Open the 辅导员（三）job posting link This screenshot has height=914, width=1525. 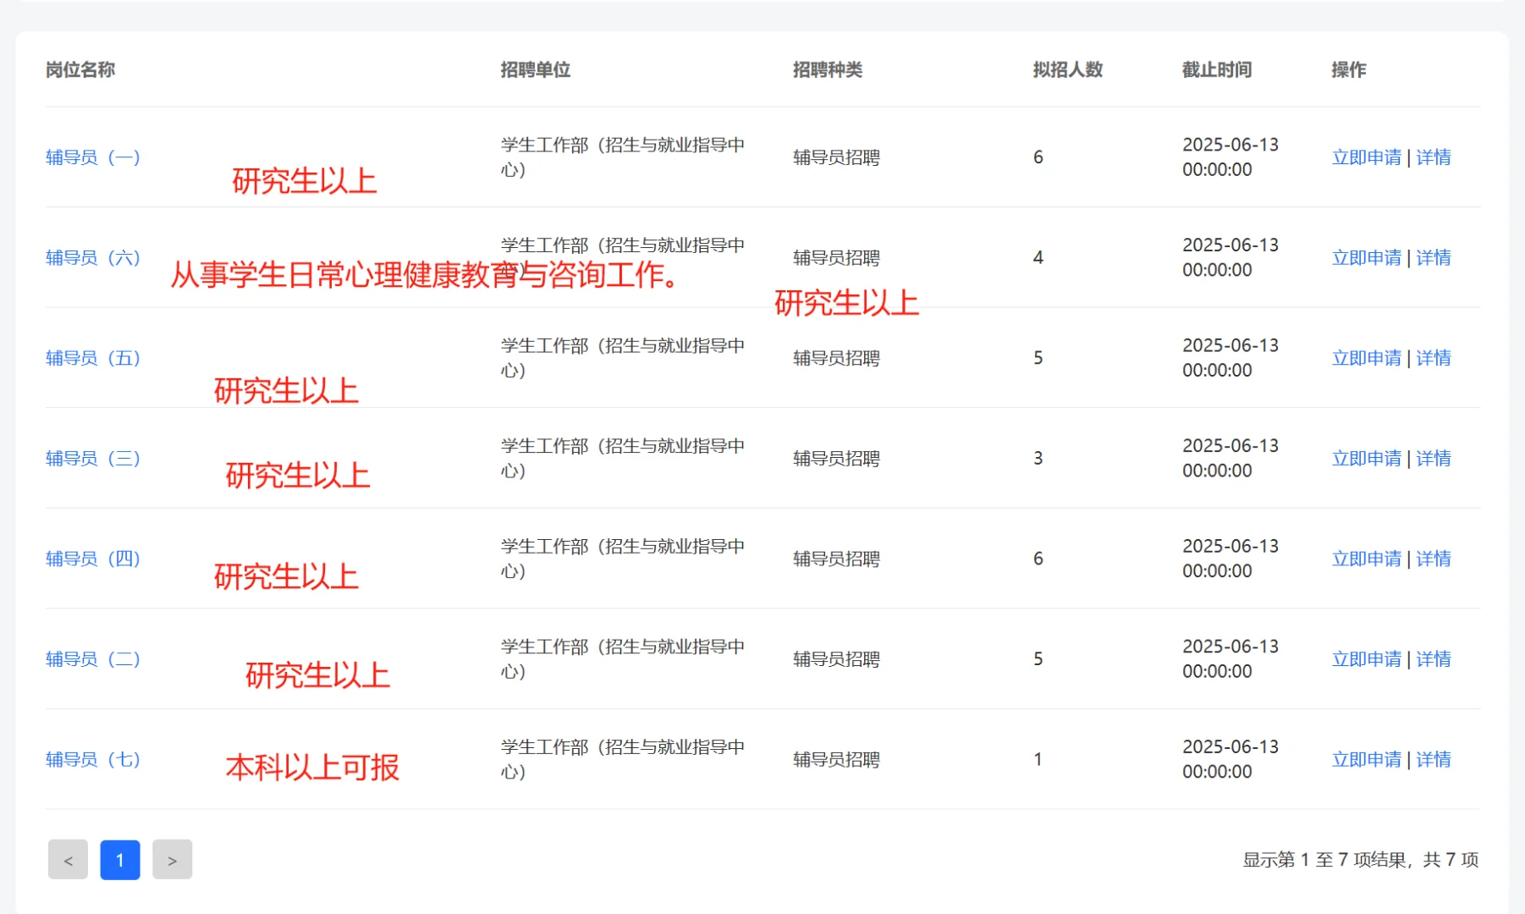click(92, 458)
